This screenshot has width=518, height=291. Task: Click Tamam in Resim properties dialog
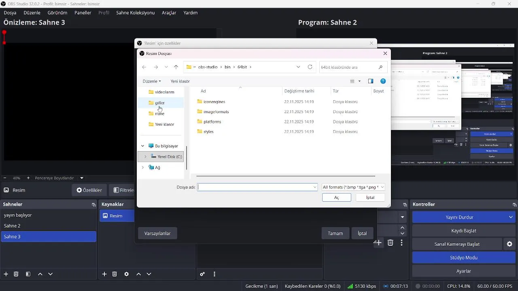(335, 233)
